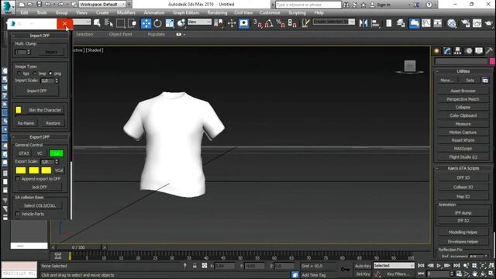496x279 pixels.
Task: Click the Reset XForm utility button
Action: (463, 140)
